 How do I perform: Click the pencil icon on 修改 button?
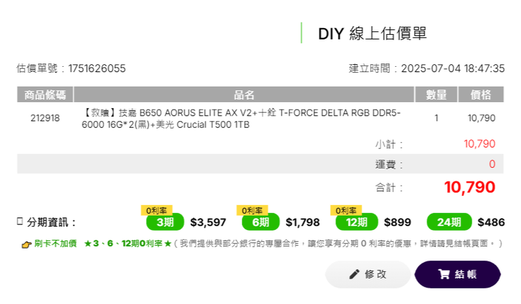pyautogui.click(x=354, y=275)
